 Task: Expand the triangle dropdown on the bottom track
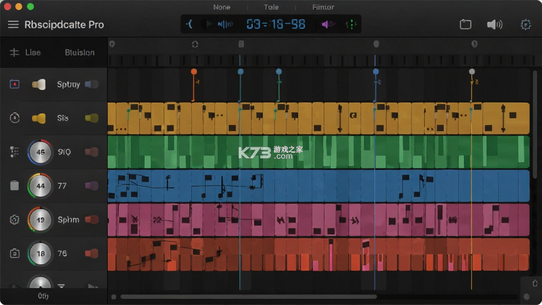[61, 286]
